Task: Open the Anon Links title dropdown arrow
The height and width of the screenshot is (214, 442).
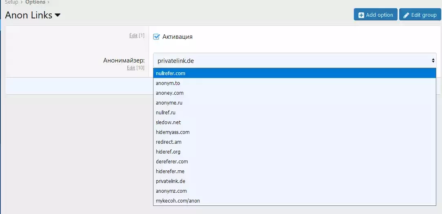Action: (57, 15)
